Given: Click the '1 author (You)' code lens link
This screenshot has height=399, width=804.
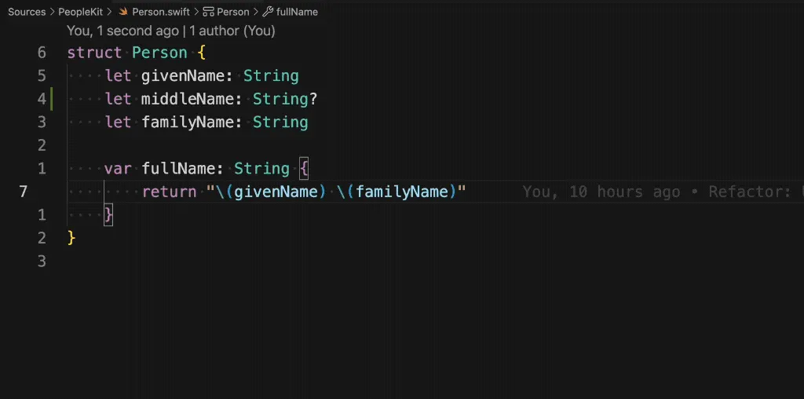Looking at the screenshot, I should pyautogui.click(x=232, y=31).
